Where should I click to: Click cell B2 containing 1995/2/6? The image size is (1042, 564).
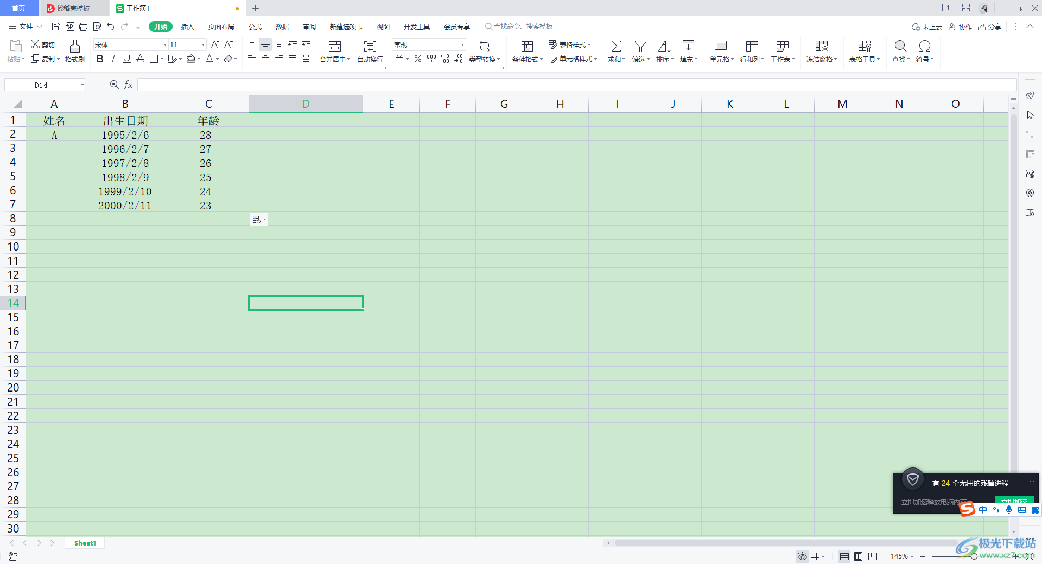pos(125,135)
